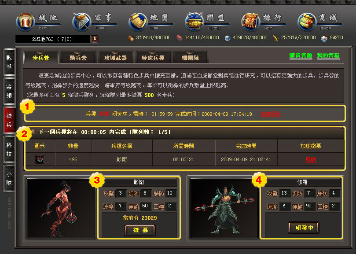Open the 購買資源 green link
Viewport: 356px width, 254px height.
(301, 55)
